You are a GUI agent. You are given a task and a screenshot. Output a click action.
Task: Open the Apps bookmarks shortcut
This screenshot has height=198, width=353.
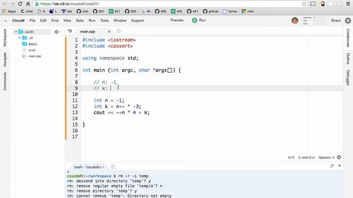9,11
